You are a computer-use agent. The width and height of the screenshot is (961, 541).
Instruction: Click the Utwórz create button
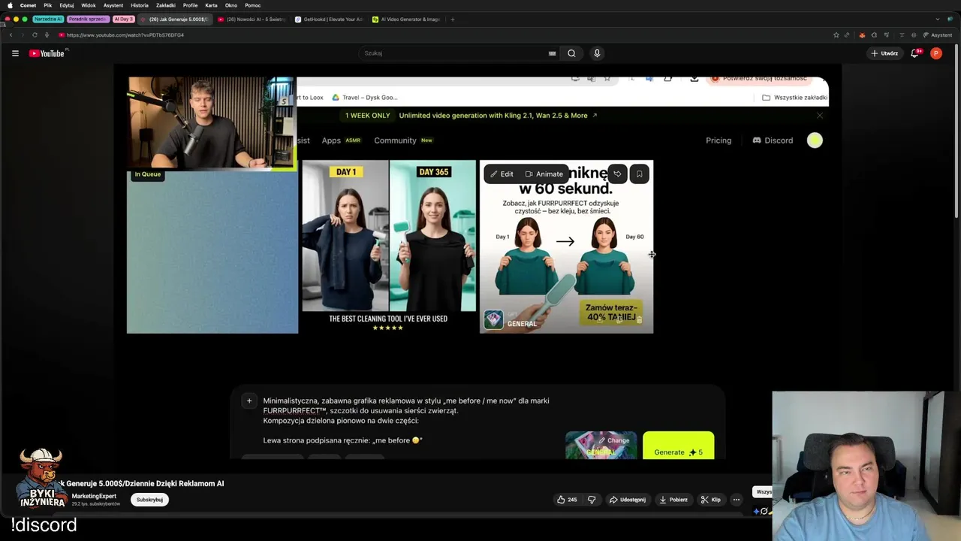884,53
